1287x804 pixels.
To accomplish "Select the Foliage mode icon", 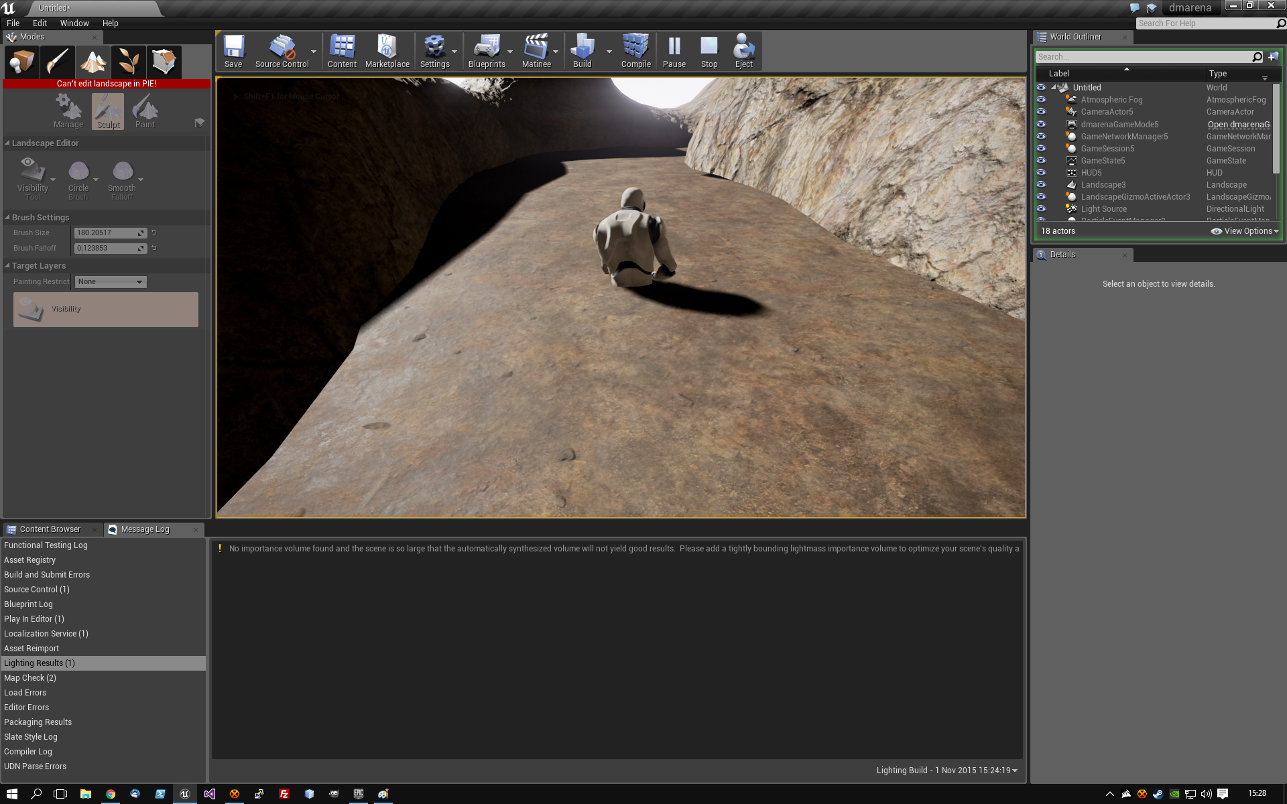I will point(128,62).
